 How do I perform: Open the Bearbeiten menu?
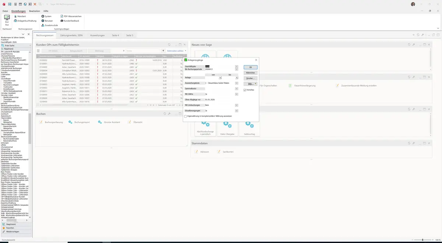(x=34, y=11)
